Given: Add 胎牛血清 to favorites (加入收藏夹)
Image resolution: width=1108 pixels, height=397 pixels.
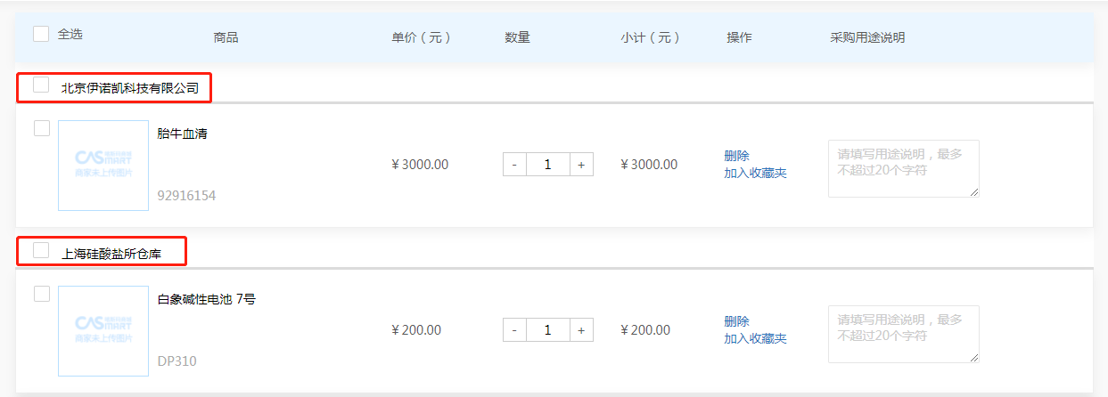Looking at the screenshot, I should pyautogui.click(x=755, y=173).
